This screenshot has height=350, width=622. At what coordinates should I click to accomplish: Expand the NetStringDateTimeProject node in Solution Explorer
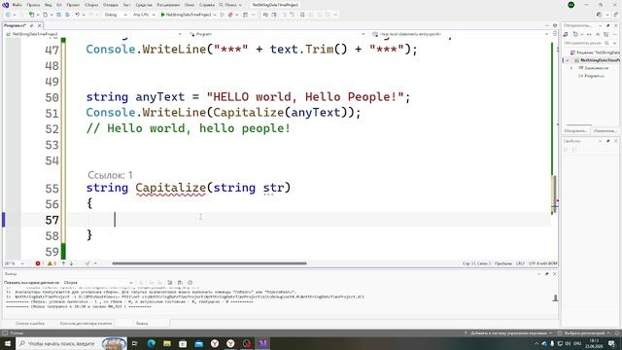coord(568,60)
